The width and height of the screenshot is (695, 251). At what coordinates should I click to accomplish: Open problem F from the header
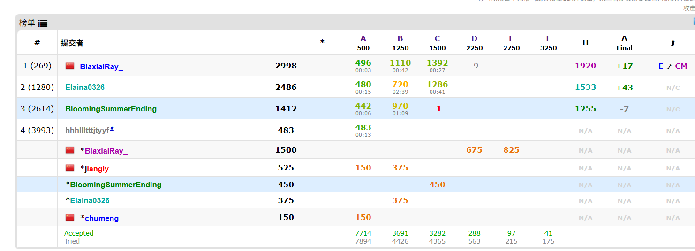[548, 39]
